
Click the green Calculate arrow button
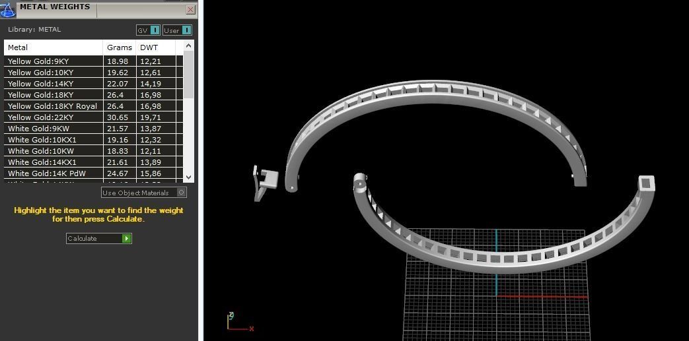tap(127, 238)
